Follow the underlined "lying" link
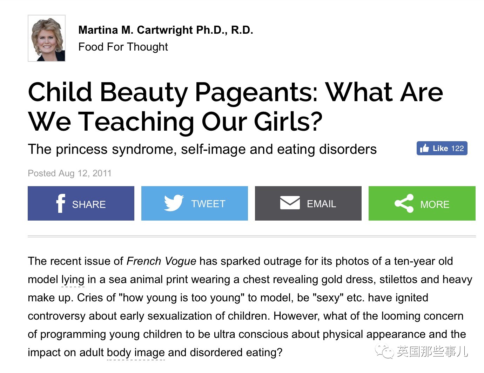The width and height of the screenshot is (484, 373). point(73,280)
